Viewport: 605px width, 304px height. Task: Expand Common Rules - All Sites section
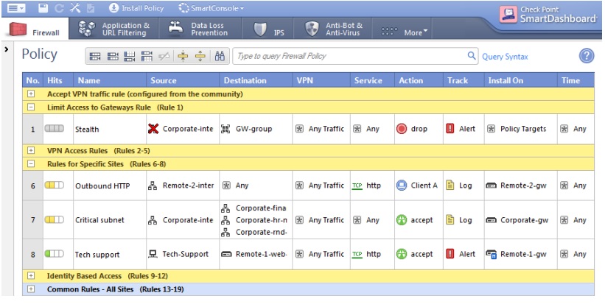point(31,289)
